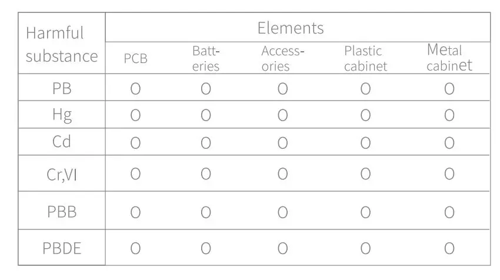The image size is (500, 280).
Task: Click the Hg row label
Action: pyautogui.click(x=62, y=115)
